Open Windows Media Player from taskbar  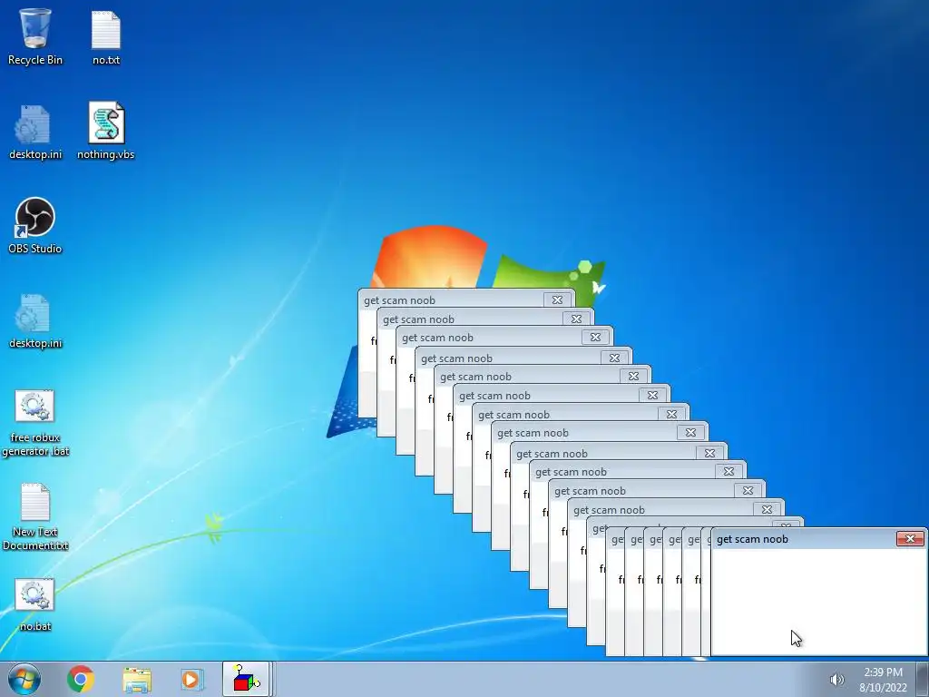(x=191, y=679)
